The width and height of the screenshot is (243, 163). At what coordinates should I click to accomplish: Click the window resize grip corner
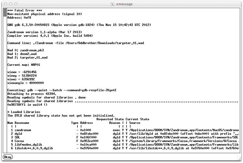pos(239,158)
